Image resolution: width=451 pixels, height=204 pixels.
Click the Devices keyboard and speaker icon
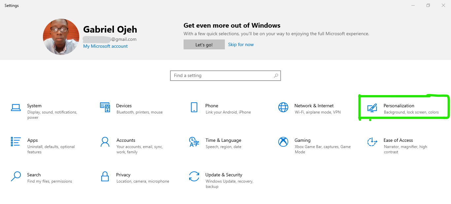[105, 107]
